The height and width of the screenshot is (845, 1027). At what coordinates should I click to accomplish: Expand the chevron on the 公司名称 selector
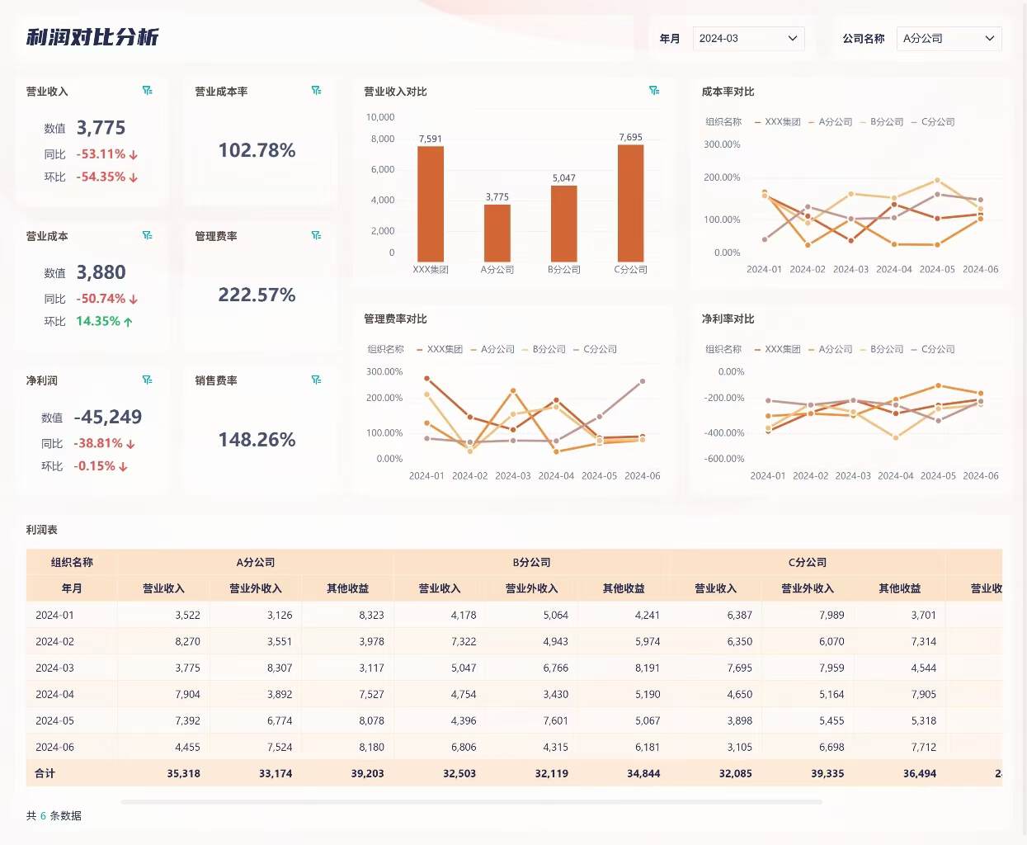point(989,38)
